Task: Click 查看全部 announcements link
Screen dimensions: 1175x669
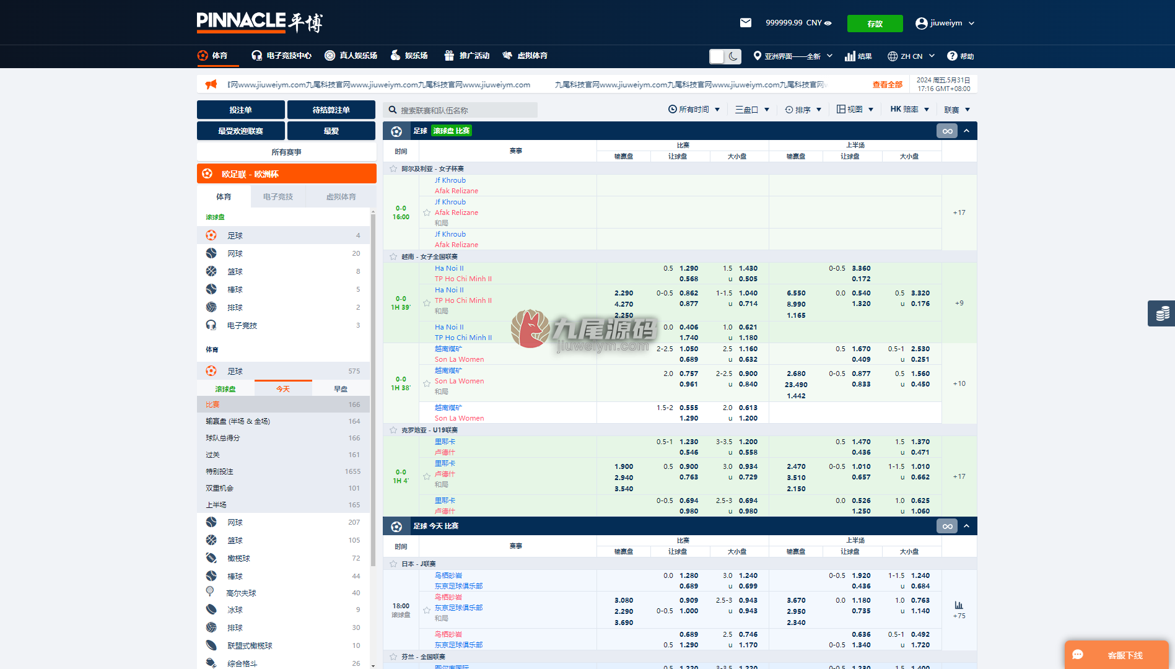Action: 887,85
